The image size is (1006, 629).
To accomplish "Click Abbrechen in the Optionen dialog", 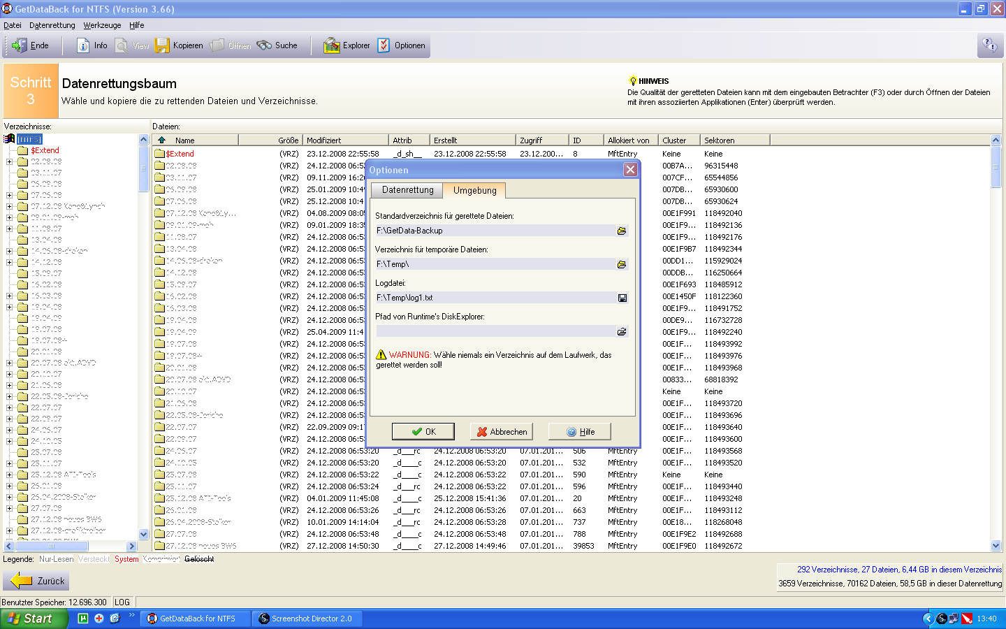I will point(502,431).
